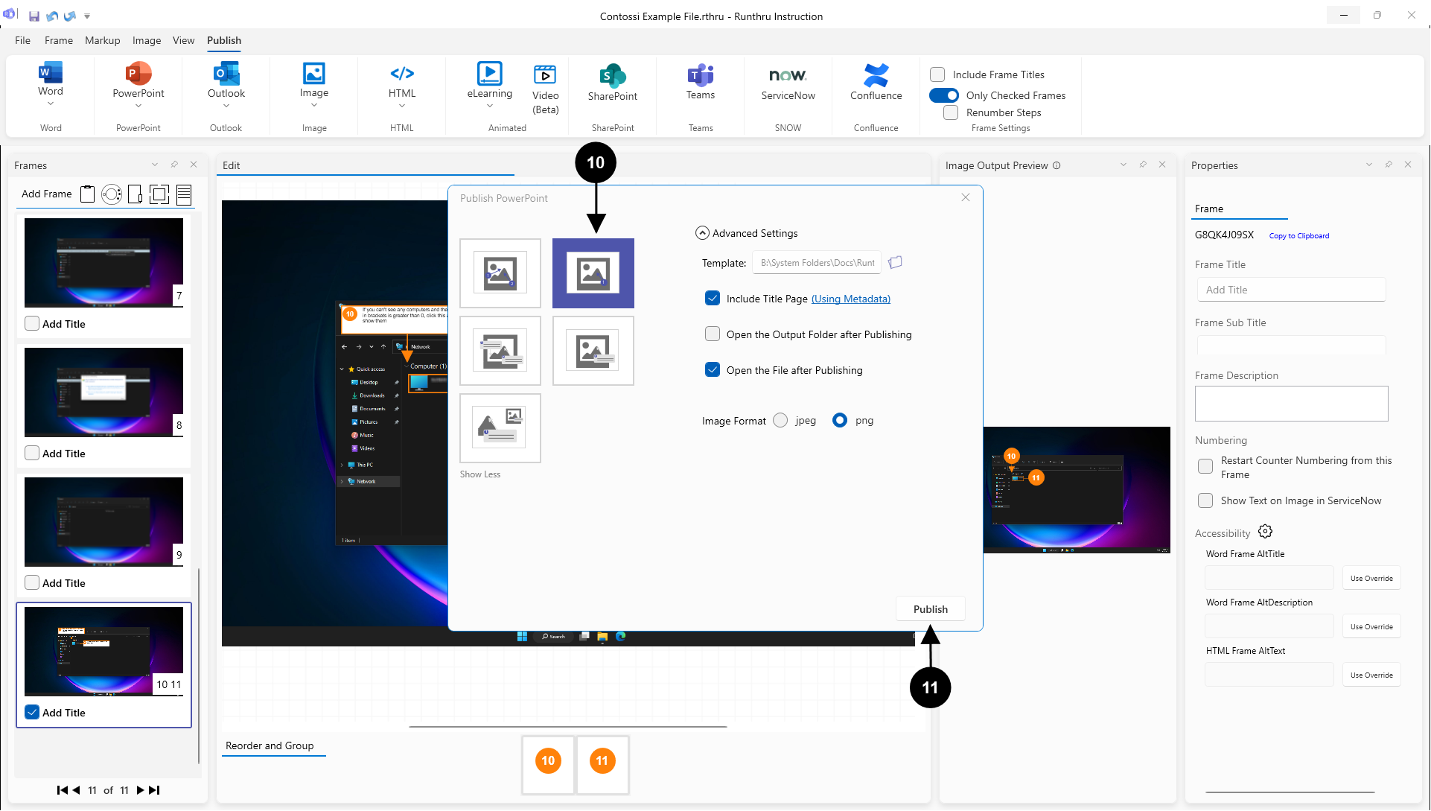Image resolution: width=1431 pixels, height=811 pixels.
Task: Choose Video (Beta) export icon
Action: tap(545, 74)
